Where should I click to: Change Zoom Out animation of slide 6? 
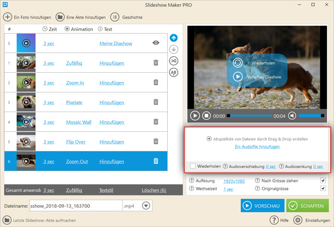tap(77, 161)
